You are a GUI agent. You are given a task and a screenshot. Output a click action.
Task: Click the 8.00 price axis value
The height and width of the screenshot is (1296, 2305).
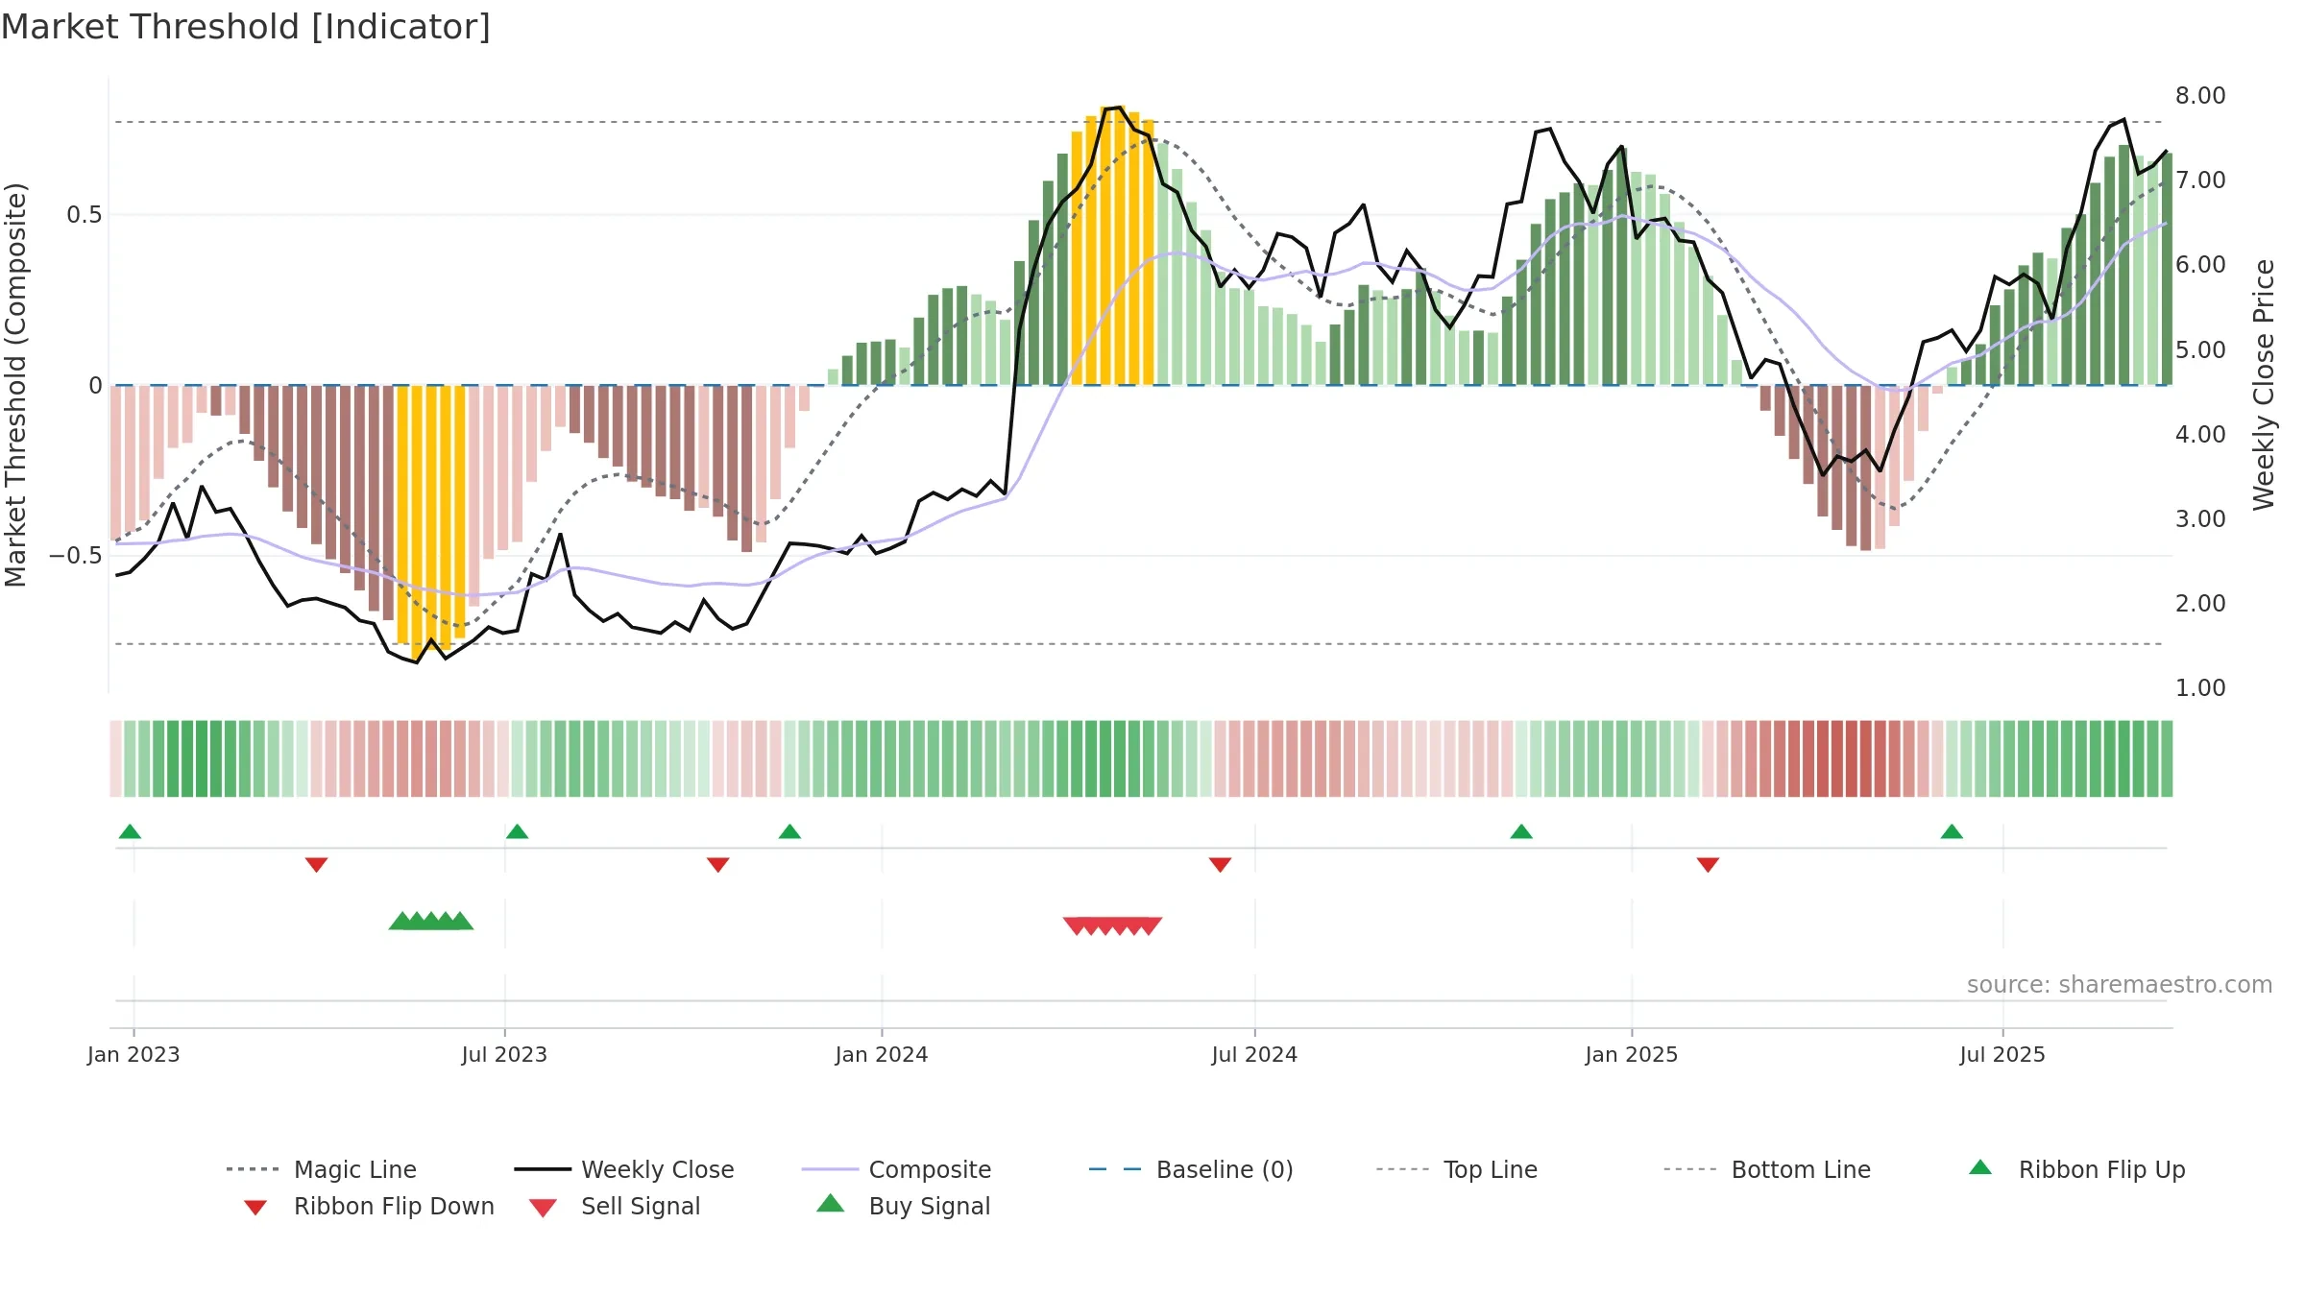2200,96
